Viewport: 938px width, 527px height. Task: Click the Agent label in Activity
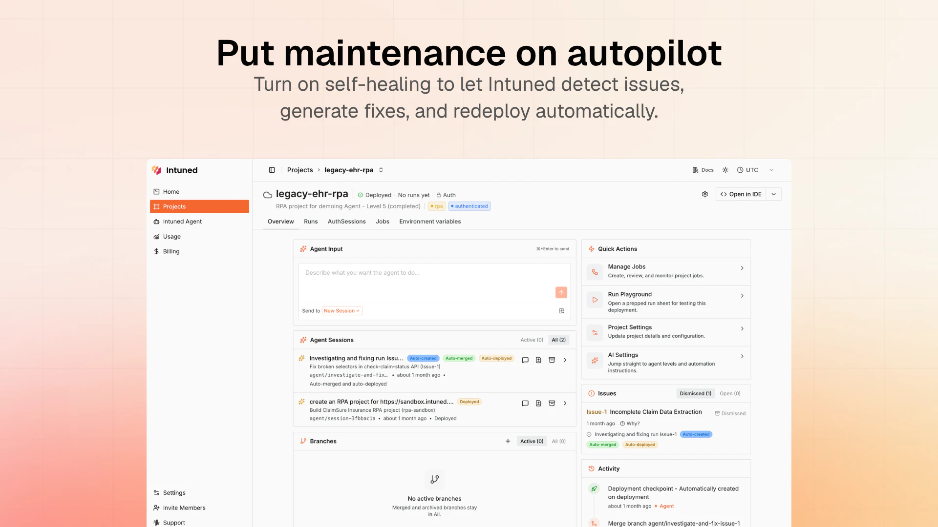[x=666, y=506]
